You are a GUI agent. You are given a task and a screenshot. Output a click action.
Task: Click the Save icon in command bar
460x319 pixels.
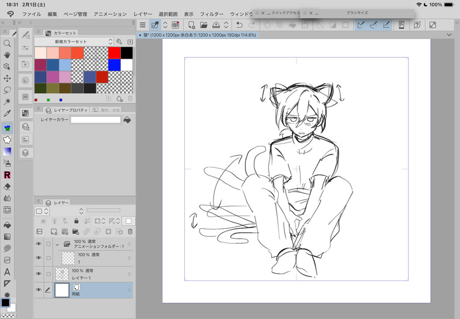[216, 25]
